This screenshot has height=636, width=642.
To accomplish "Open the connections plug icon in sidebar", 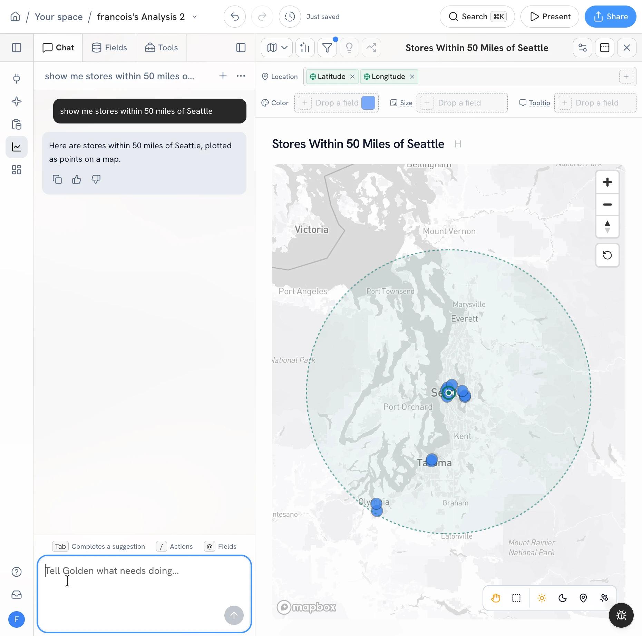I will click(17, 79).
